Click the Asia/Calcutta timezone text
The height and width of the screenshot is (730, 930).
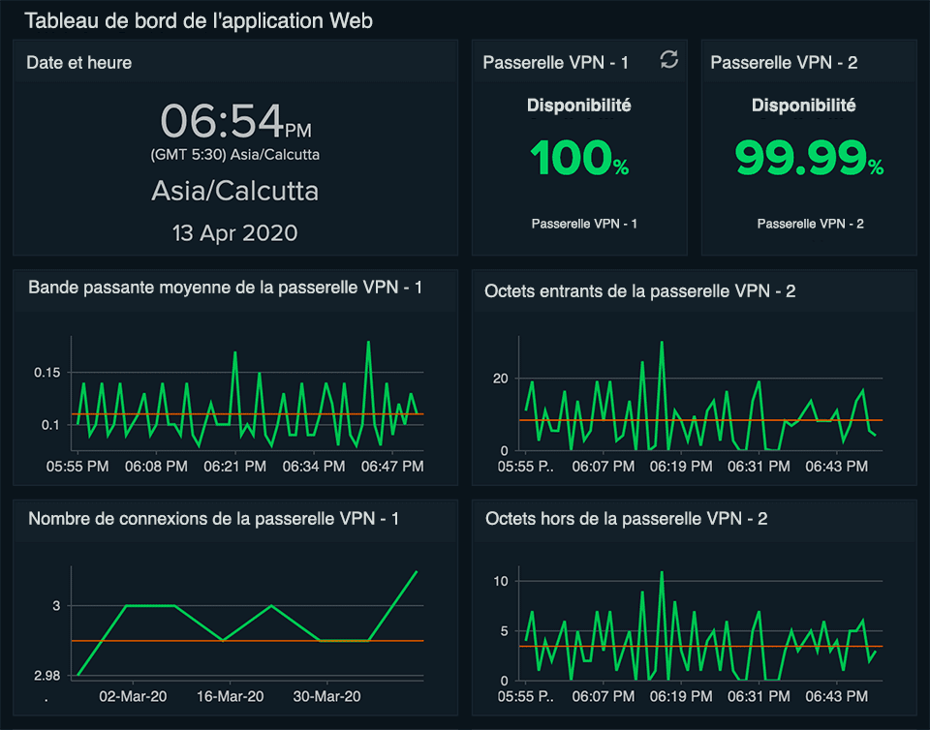tap(235, 191)
